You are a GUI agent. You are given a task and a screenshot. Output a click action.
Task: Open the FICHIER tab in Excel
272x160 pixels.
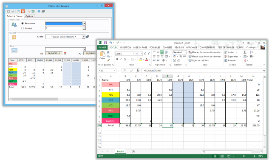coord(102,47)
